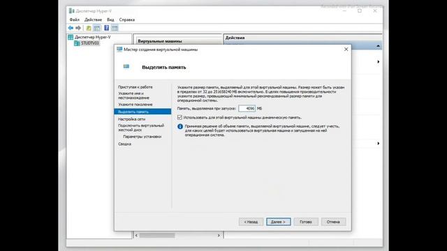This screenshot has width=447, height=251.
Task: Click the horizontal scrollbar thumb
Action: [157, 236]
